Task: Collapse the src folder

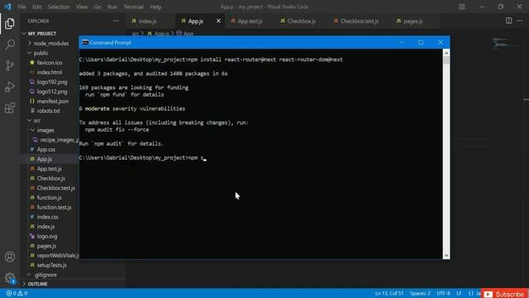Action: click(36, 121)
